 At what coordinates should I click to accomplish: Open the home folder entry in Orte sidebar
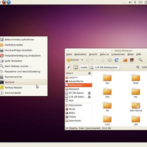coord(78,78)
